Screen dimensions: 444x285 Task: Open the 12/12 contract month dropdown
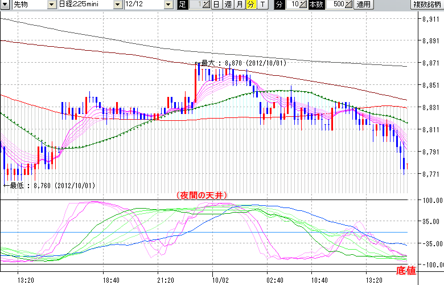(167, 5)
